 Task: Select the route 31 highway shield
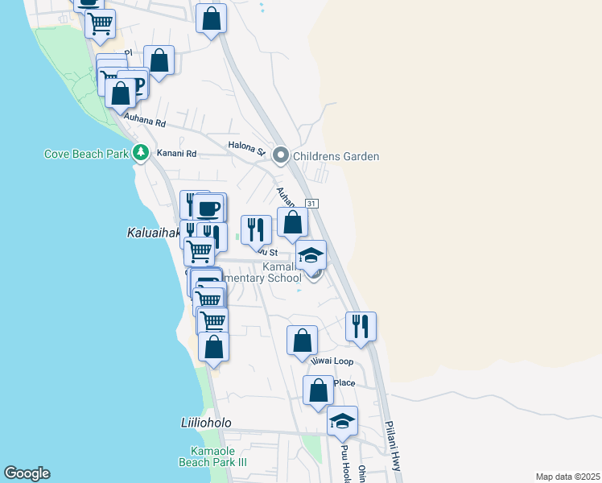[311, 204]
